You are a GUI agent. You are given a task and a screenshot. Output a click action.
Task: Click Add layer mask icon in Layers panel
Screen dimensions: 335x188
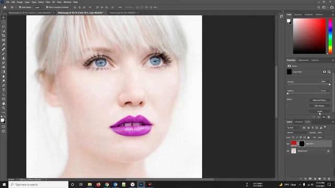tap(310, 179)
